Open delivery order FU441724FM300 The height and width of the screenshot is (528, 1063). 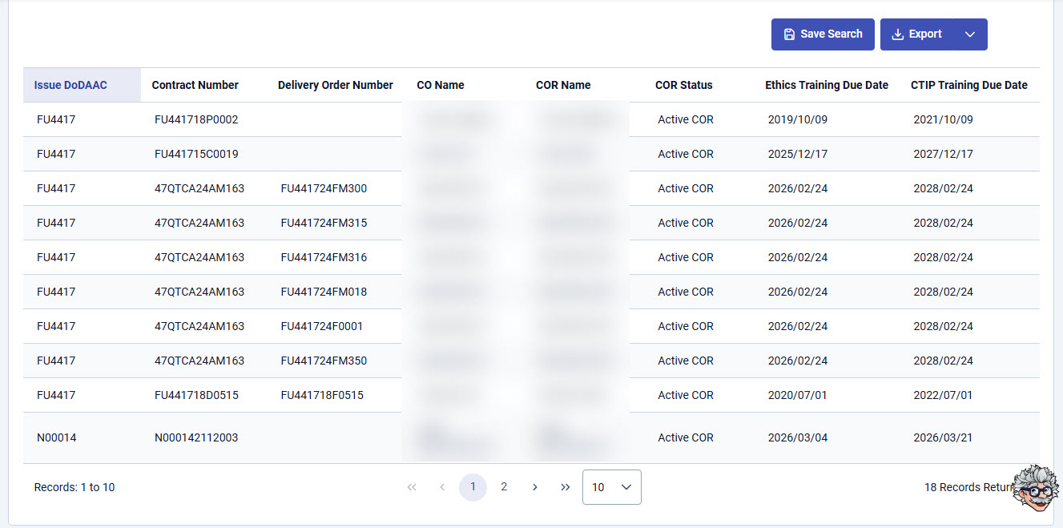tap(324, 188)
